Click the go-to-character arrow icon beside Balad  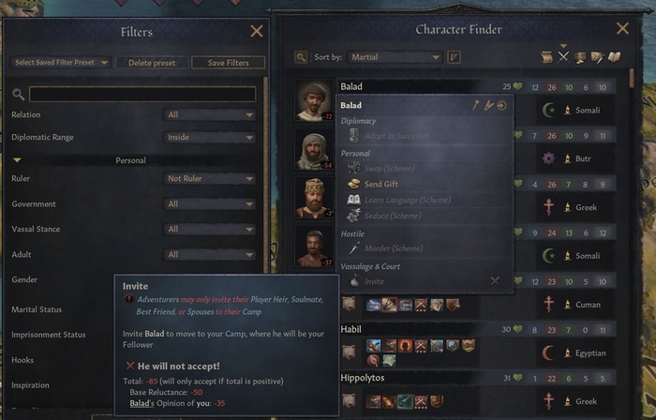501,105
